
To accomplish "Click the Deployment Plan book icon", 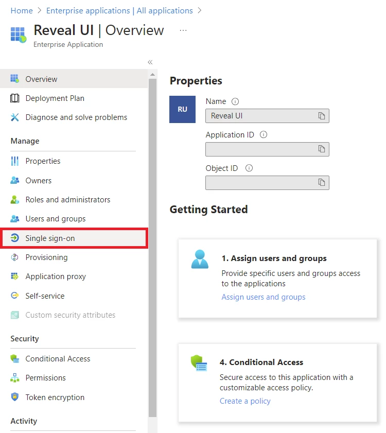I will point(14,98).
